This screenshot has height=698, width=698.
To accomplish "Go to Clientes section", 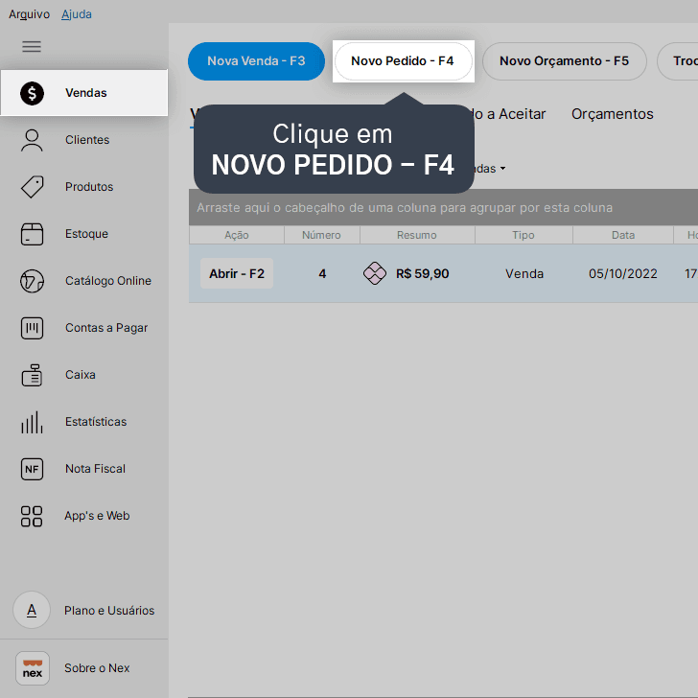I will pos(87,140).
